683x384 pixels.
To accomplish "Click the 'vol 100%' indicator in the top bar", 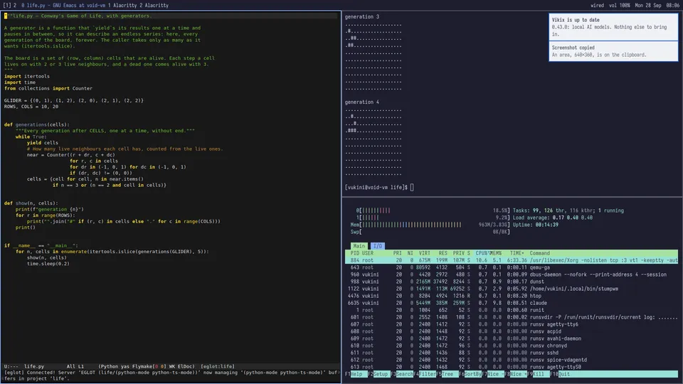I will [619, 5].
